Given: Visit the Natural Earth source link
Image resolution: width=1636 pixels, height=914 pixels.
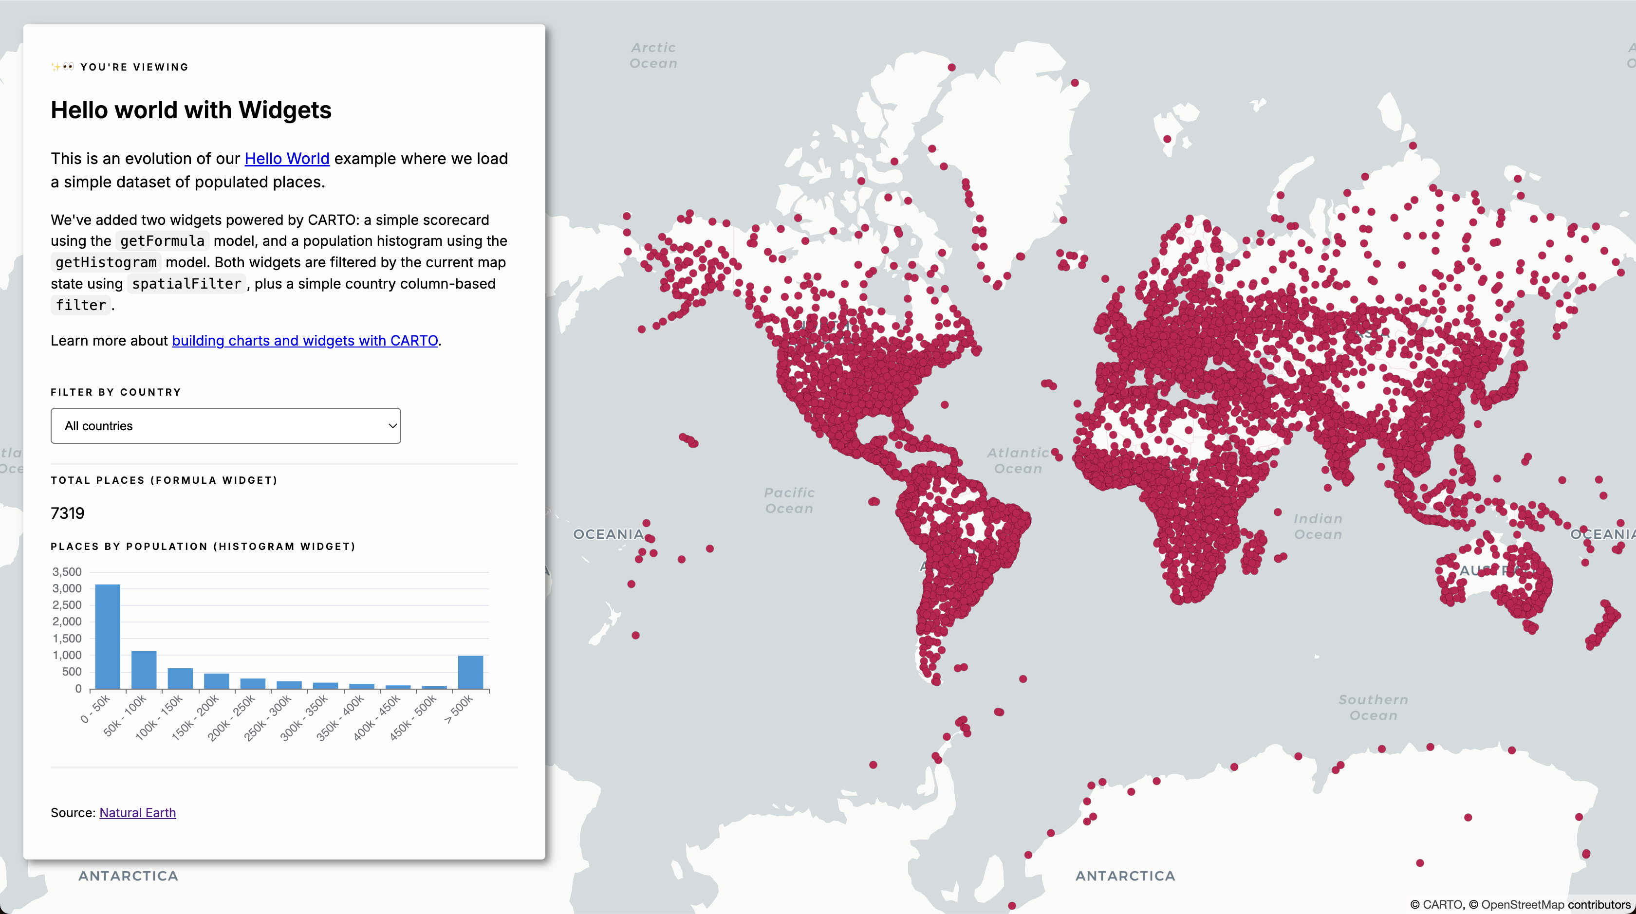Looking at the screenshot, I should coord(137,812).
